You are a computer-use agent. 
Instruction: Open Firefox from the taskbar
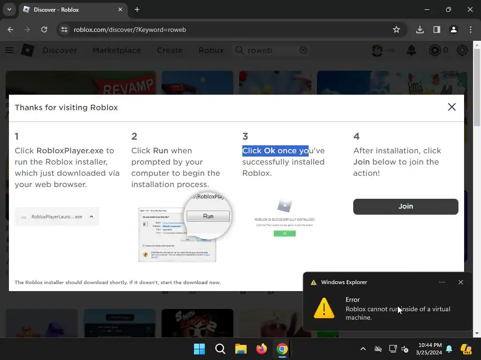pos(261,349)
